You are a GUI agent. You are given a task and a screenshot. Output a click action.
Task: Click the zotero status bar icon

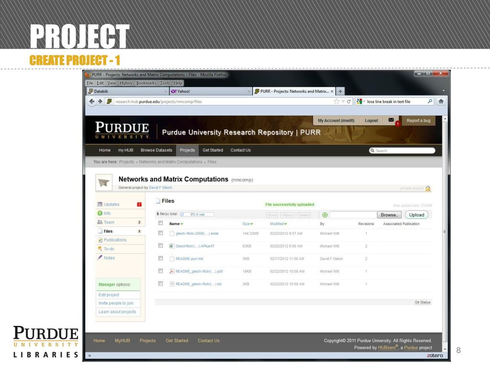(x=434, y=356)
